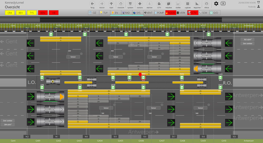Open the CCTV camera icon in toolbar
Viewport: 263px width, 143px height.
pyautogui.click(x=159, y=4)
